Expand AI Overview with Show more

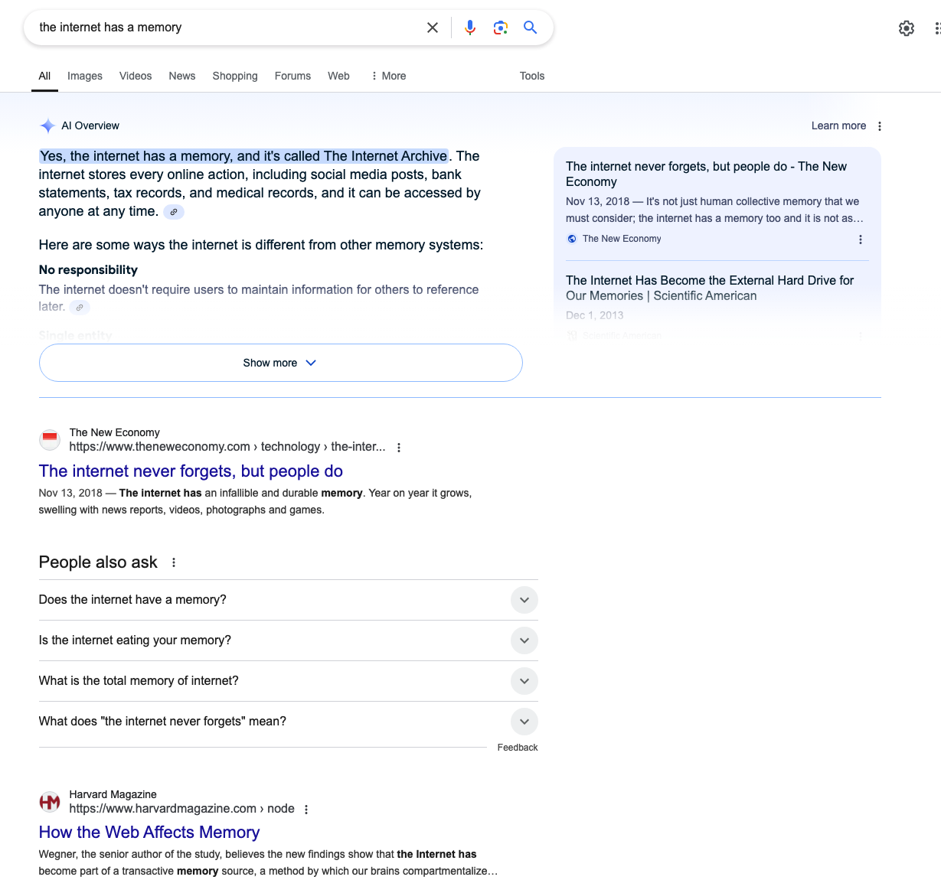coord(281,363)
